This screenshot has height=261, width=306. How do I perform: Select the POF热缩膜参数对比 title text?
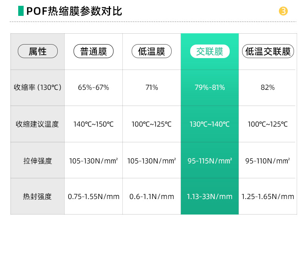click(74, 11)
